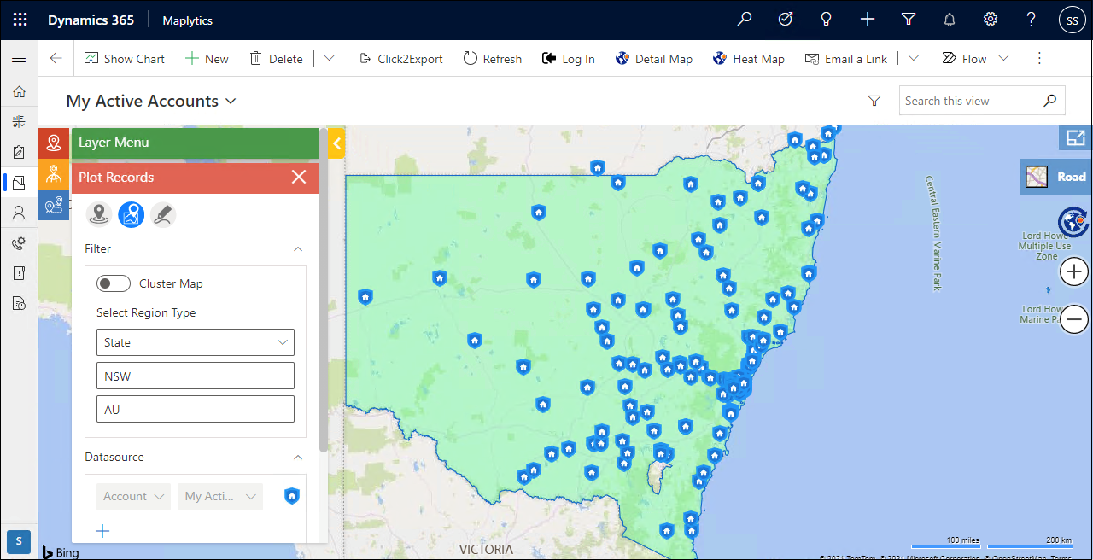This screenshot has width=1093, height=560.
Task: Click the Flow command
Action: pyautogui.click(x=964, y=59)
